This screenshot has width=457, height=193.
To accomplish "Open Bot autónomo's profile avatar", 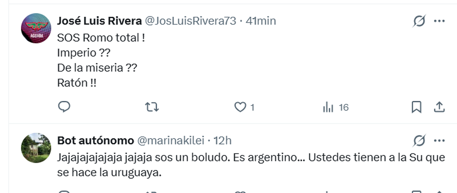I will [x=35, y=148].
